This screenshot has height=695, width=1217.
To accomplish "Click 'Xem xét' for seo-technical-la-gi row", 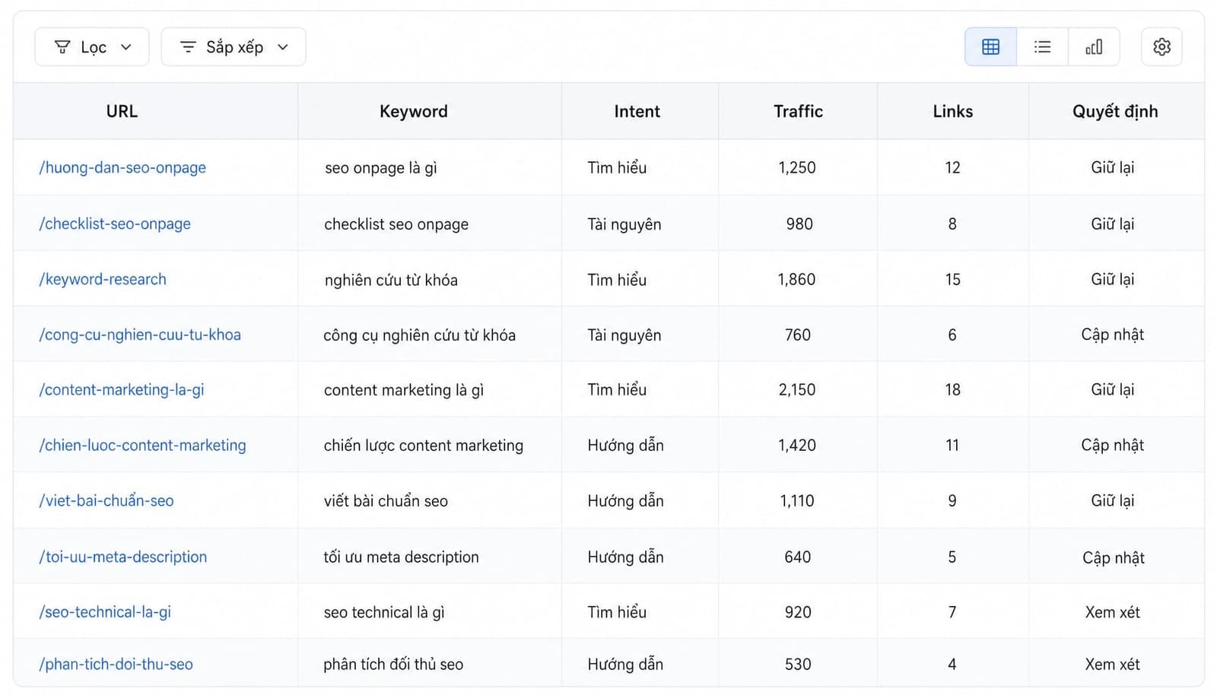I will (x=1113, y=612).
